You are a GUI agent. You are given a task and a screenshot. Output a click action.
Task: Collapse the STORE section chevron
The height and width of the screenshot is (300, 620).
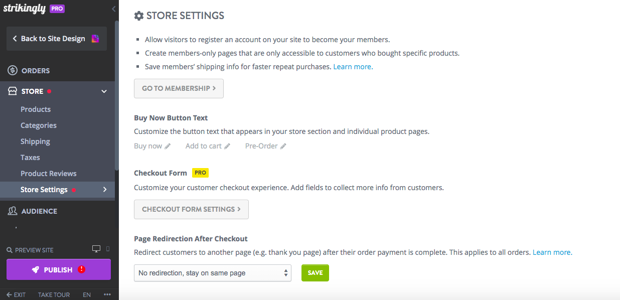tap(104, 91)
